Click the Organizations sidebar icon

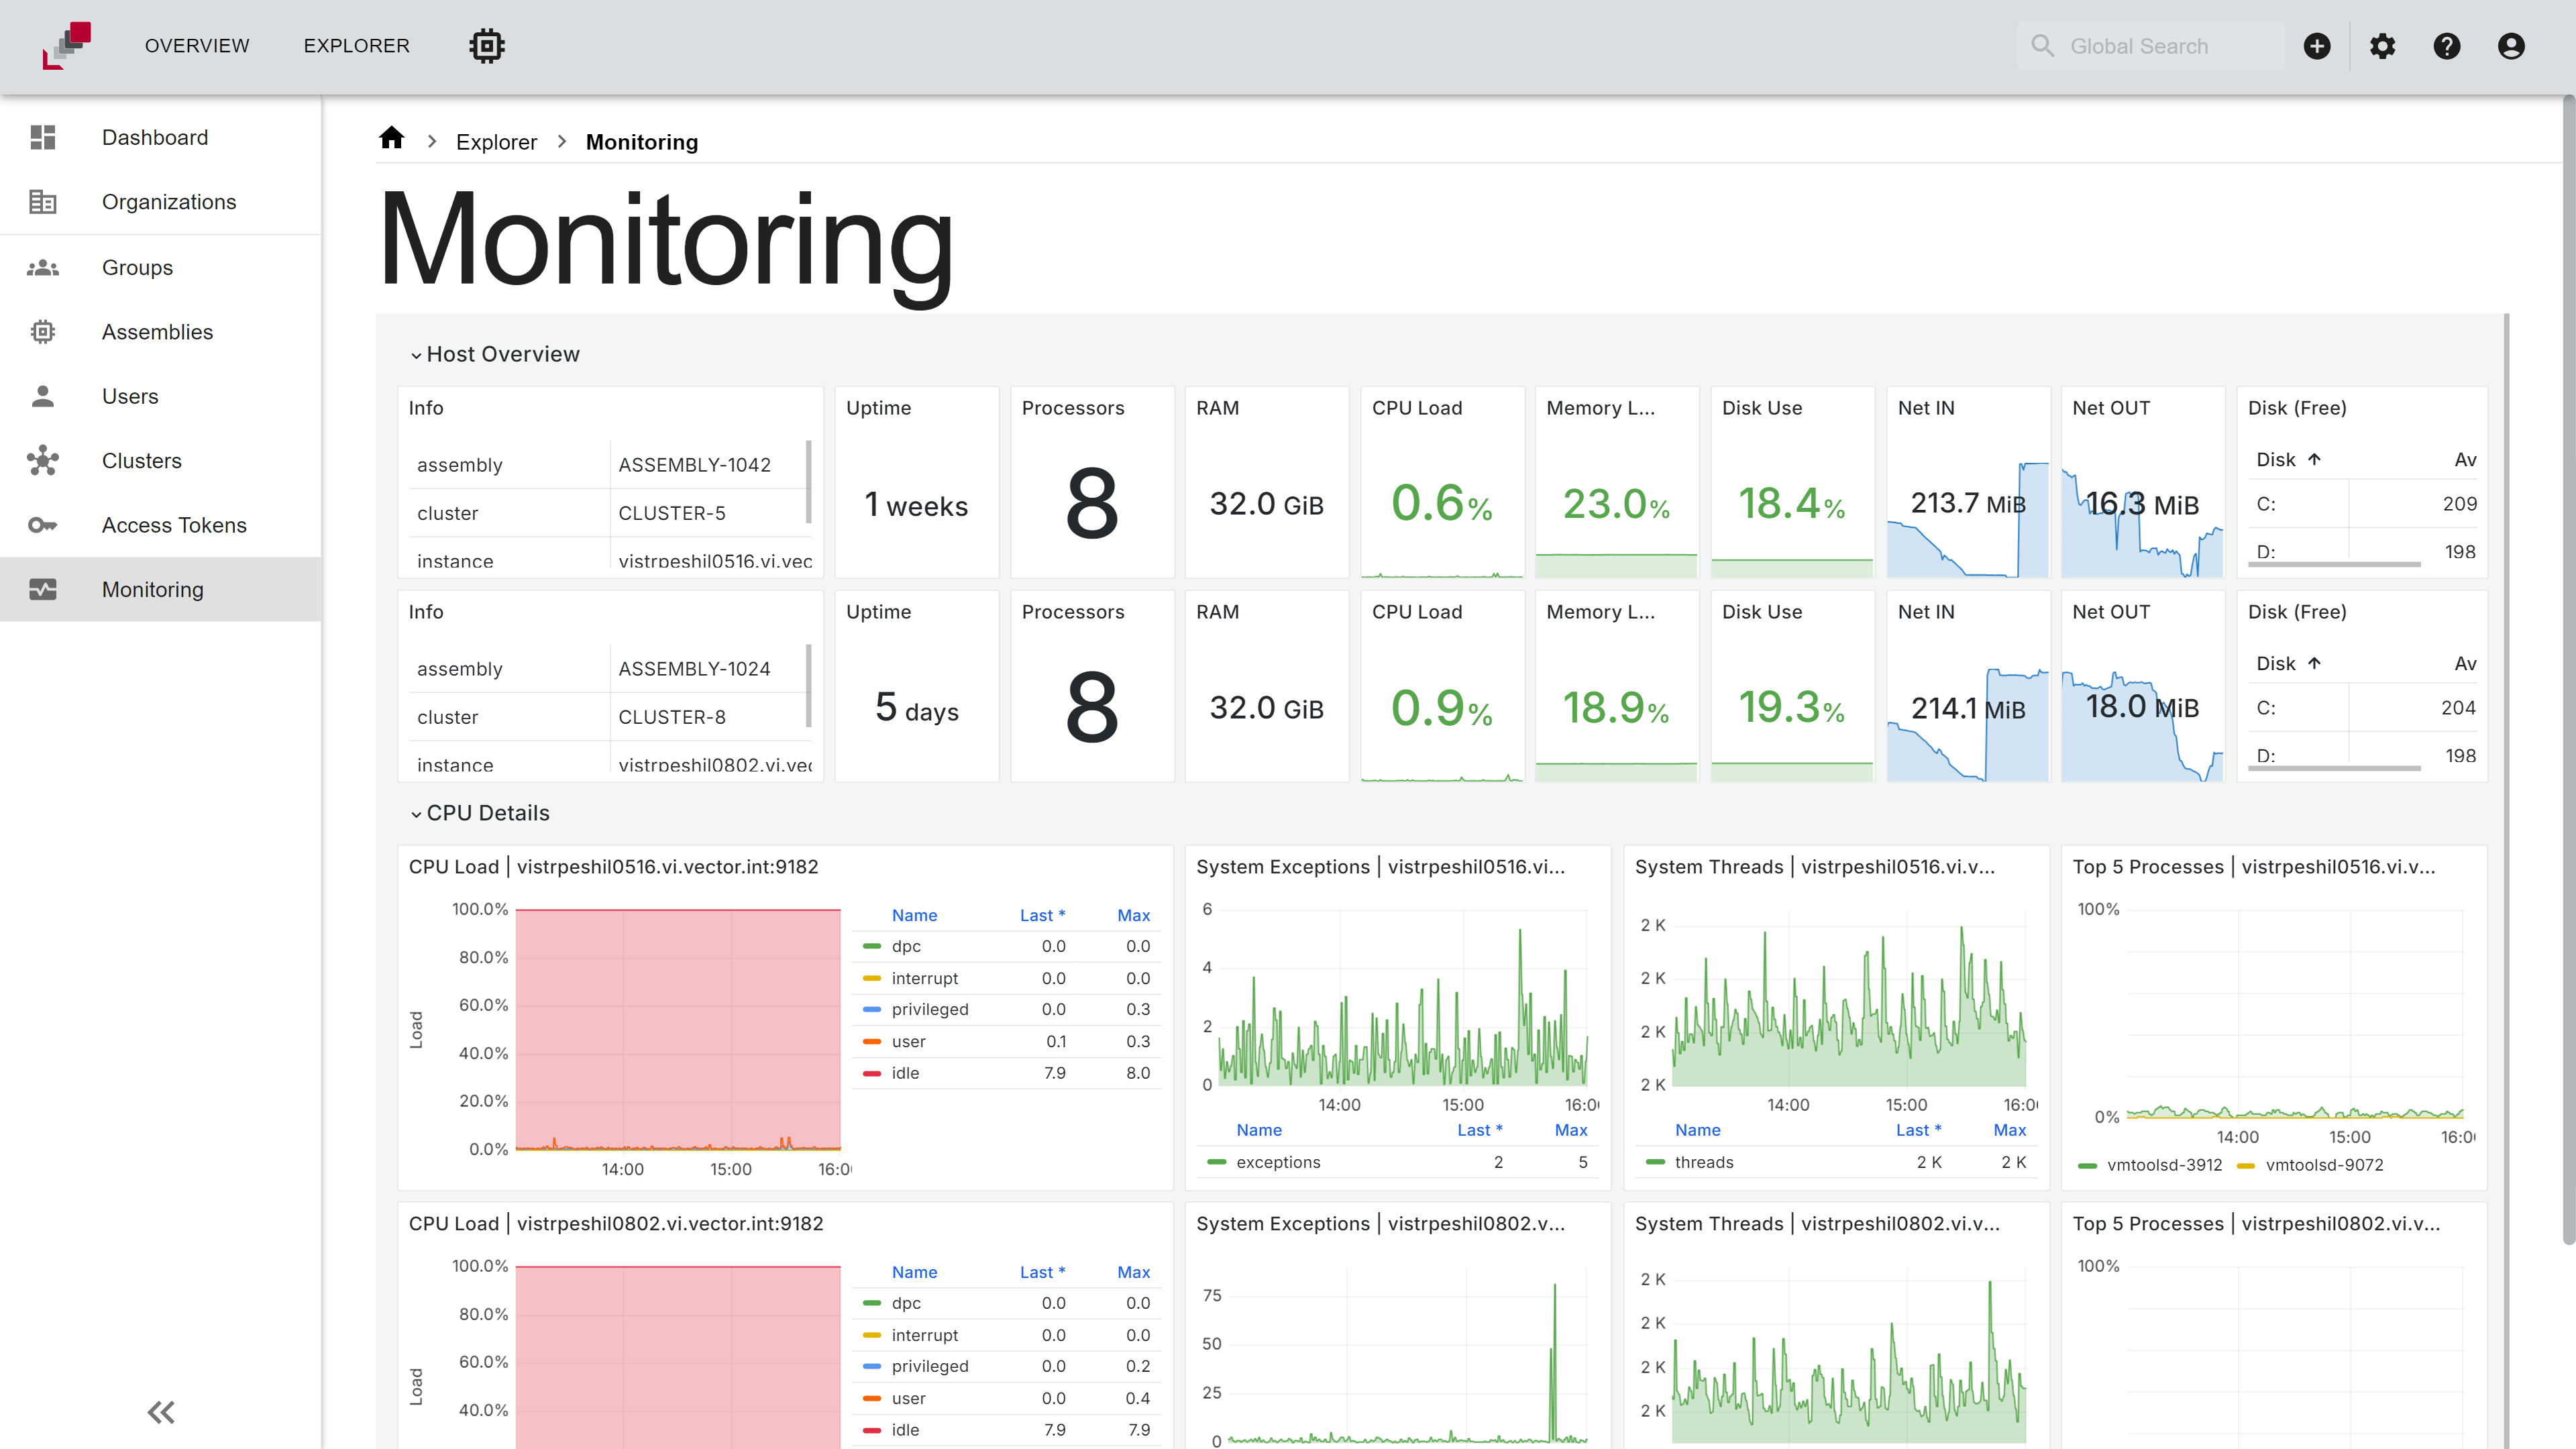43,202
